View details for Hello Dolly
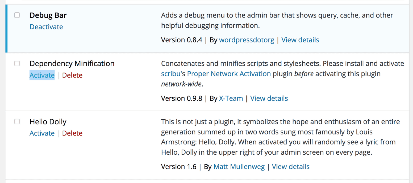Viewport: 413px width, 183px height. (x=291, y=167)
